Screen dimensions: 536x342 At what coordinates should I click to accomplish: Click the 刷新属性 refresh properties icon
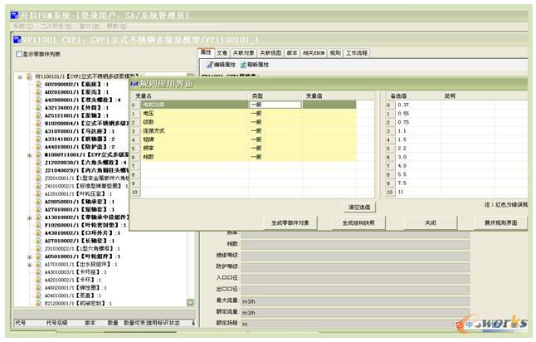click(x=243, y=64)
